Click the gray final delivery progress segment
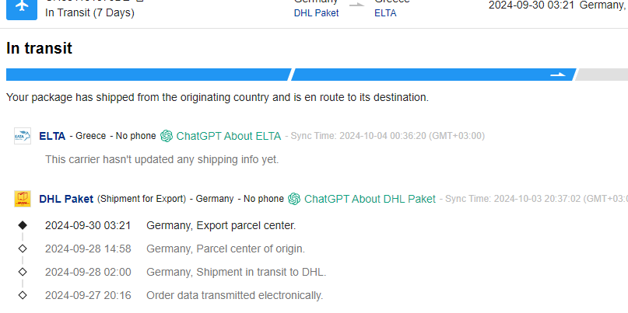Screen dimensions: 628x313 [x=602, y=75]
